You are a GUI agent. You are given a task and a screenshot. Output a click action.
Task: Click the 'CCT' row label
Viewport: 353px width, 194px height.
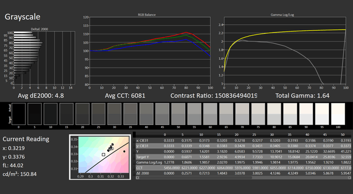(x=139, y=168)
